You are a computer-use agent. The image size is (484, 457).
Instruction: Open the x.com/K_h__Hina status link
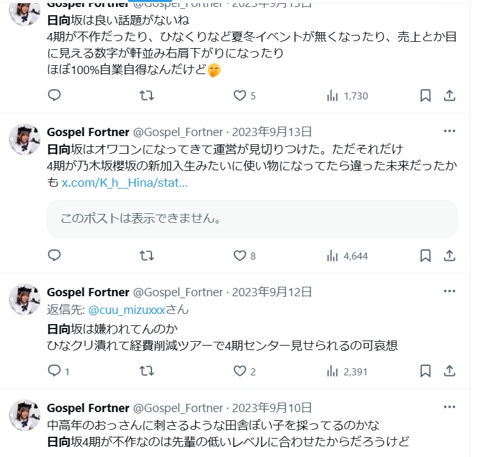point(124,183)
